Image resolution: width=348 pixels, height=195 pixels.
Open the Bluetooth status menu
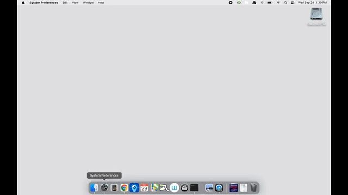click(262, 3)
